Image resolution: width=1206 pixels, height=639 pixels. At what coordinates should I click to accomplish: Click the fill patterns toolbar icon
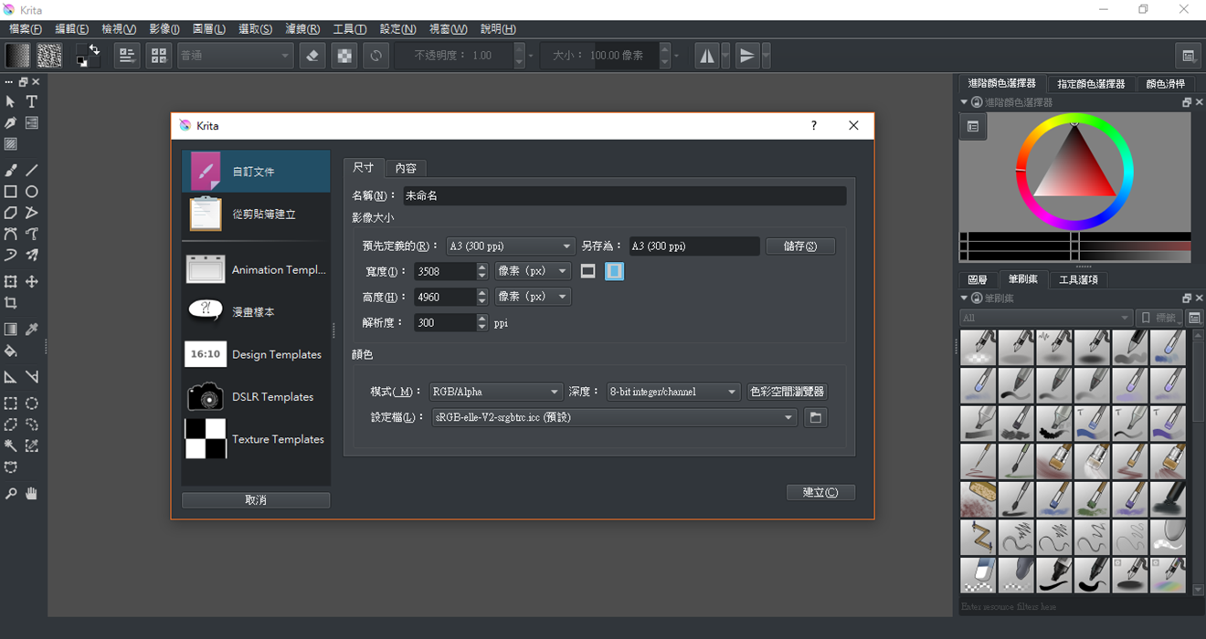point(49,56)
